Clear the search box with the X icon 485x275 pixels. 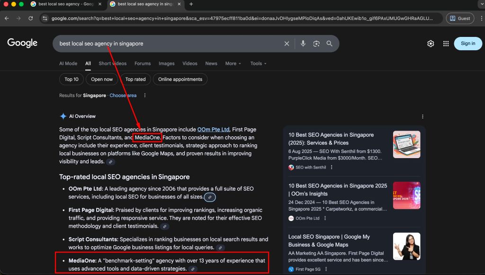tap(287, 44)
